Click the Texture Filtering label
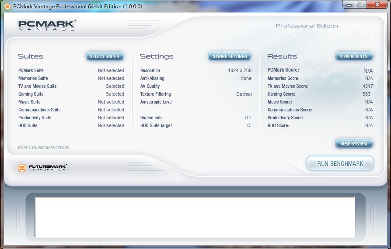Viewport: 391px width, 249px height. pos(156,94)
